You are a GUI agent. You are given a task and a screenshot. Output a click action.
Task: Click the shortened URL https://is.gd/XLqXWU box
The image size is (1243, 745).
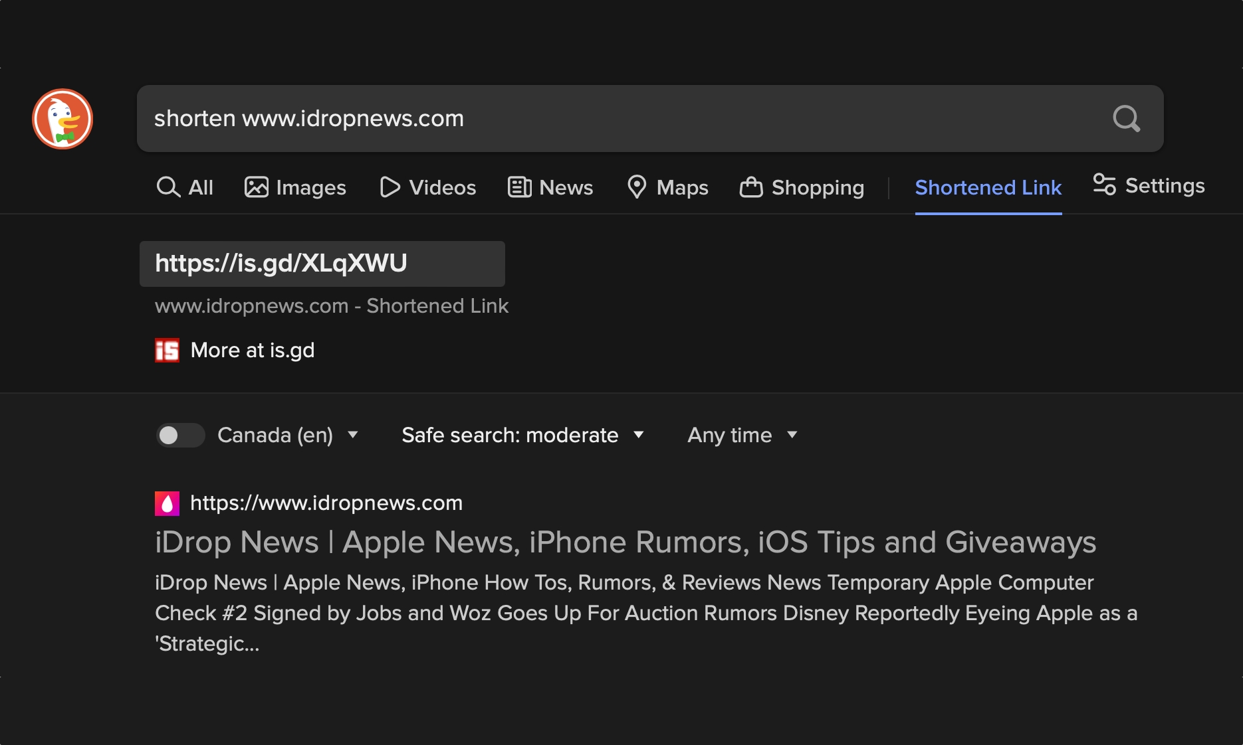point(322,264)
